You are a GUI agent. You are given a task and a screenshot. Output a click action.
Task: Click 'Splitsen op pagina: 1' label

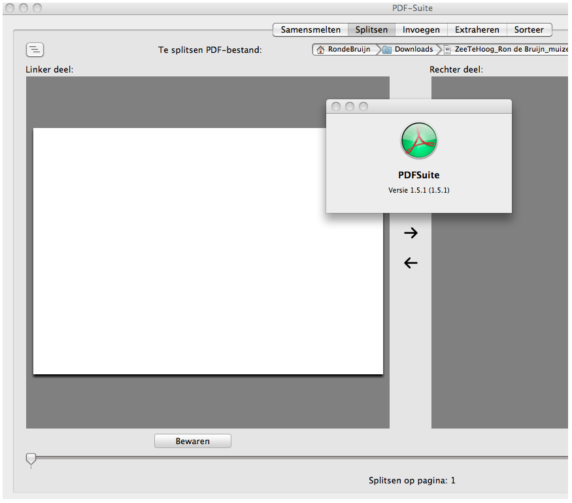412,480
